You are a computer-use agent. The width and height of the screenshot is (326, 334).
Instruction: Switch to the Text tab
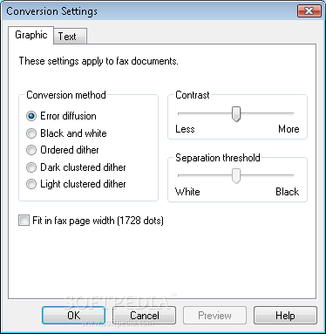[x=70, y=37]
